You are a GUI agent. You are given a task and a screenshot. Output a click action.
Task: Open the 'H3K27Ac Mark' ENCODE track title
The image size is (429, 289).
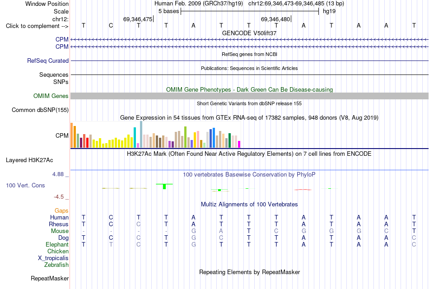(249, 154)
